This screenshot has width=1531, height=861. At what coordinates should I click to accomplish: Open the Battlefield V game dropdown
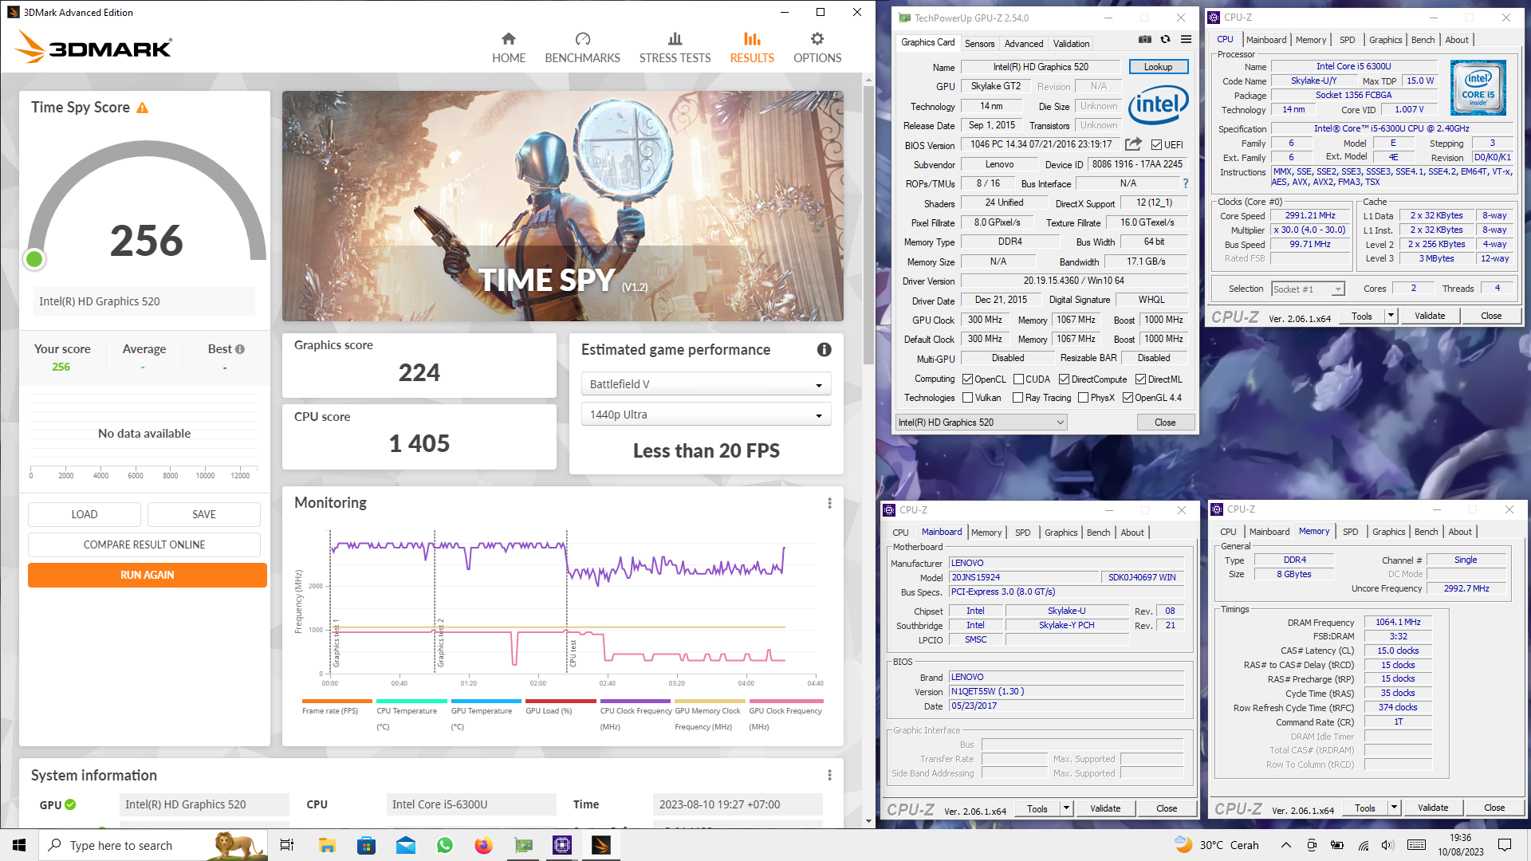click(x=706, y=384)
